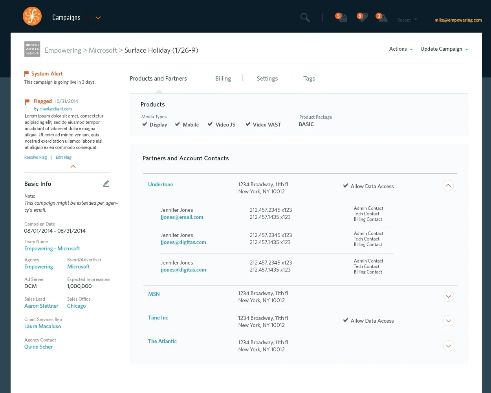Collapse the Undertone partner details
The width and height of the screenshot is (491, 393).
[x=448, y=185]
